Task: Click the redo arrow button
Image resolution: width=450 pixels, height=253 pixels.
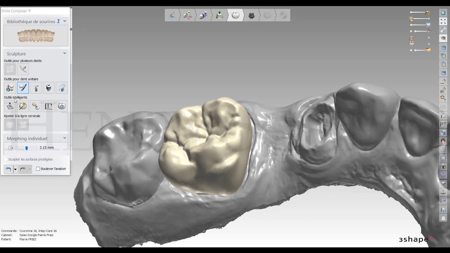Action: [23, 169]
